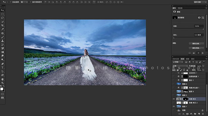Switch to the 历史记录 tab
The width and height of the screenshot is (208, 116).
(x=176, y=59)
